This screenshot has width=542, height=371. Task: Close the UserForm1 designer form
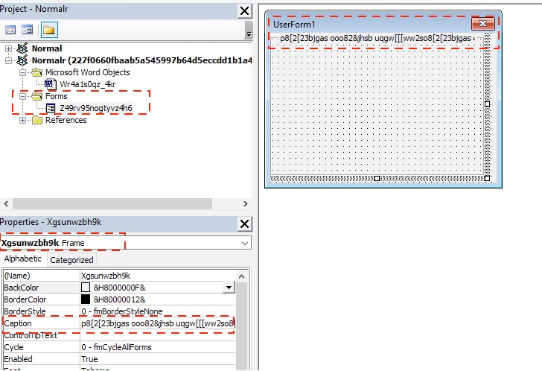(x=483, y=24)
